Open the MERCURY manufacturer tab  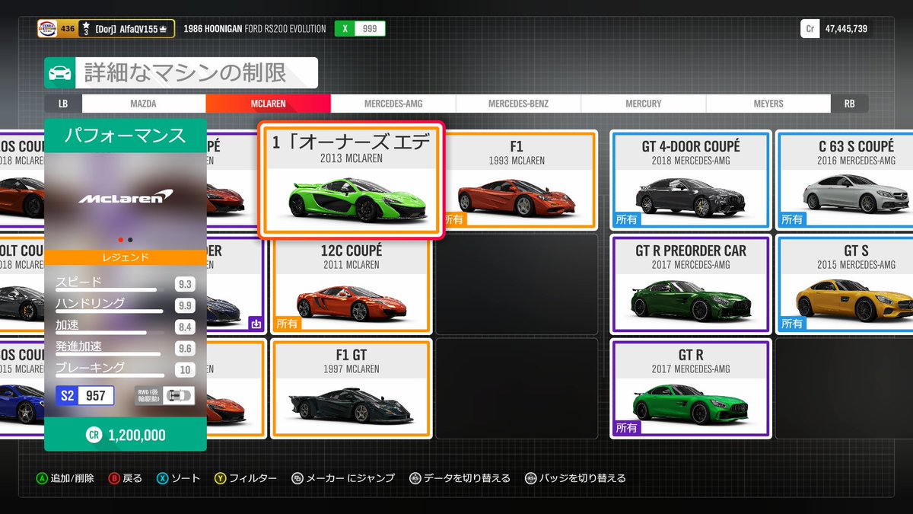coord(644,104)
